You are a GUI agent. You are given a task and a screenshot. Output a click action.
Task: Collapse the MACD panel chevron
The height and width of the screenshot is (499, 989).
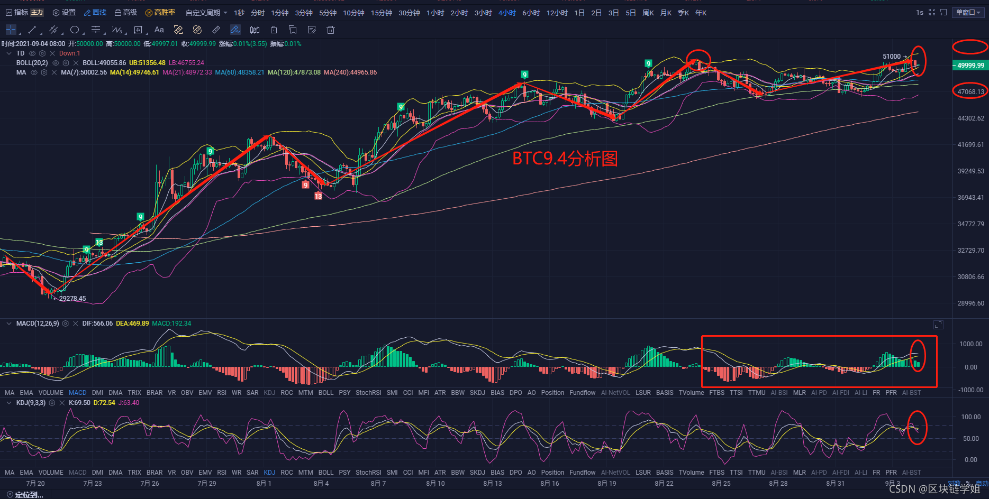coord(9,324)
